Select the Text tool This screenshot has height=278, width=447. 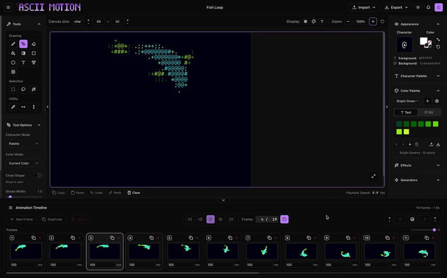point(23,62)
